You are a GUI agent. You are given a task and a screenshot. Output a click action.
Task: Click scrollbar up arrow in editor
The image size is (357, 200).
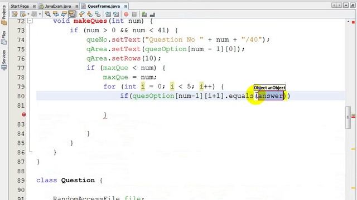tap(348, 22)
